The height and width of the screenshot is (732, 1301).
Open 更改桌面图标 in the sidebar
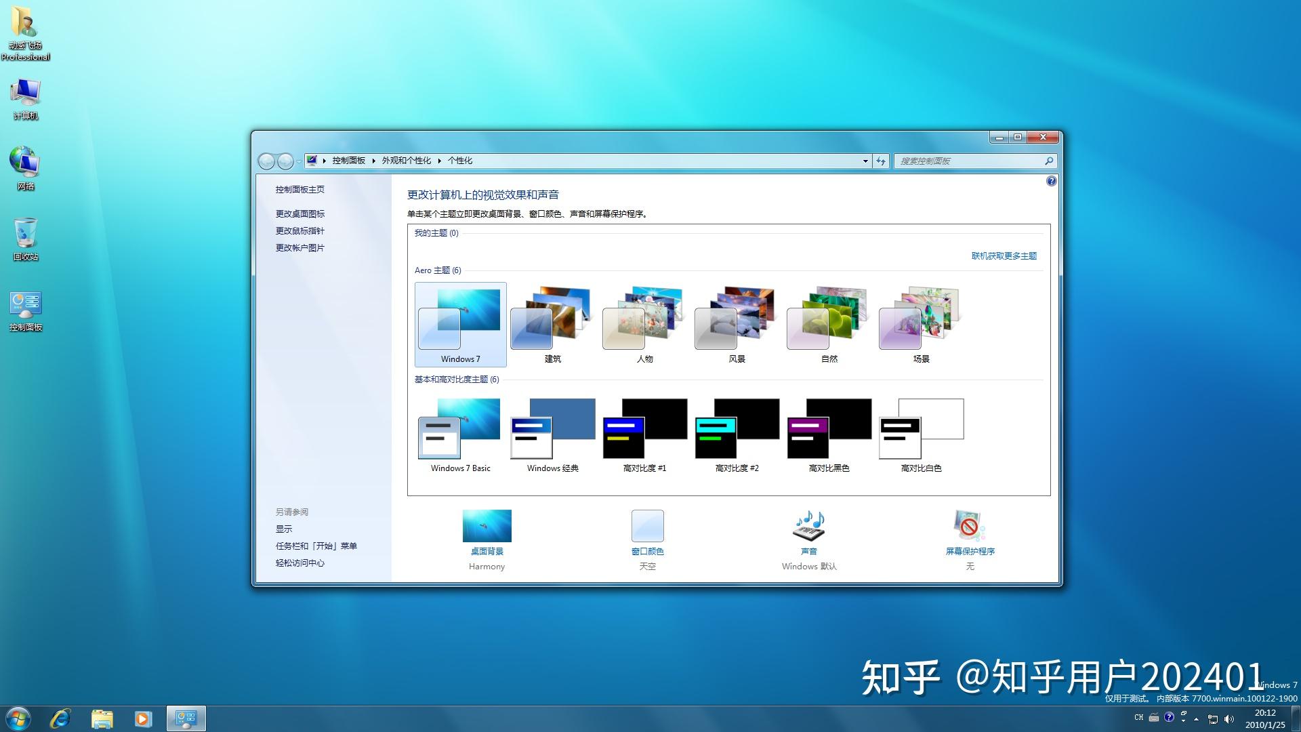click(300, 213)
